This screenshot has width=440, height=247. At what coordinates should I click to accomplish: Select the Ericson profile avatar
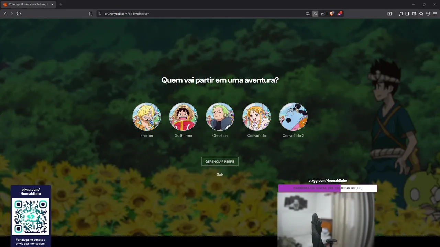point(146,117)
